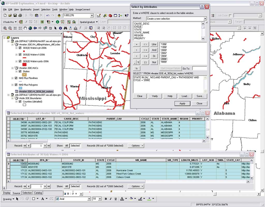Toggle the 303(d) Waters-poly-2006 layer checkbox
This screenshot has height=207, width=265.
pos(20,62)
